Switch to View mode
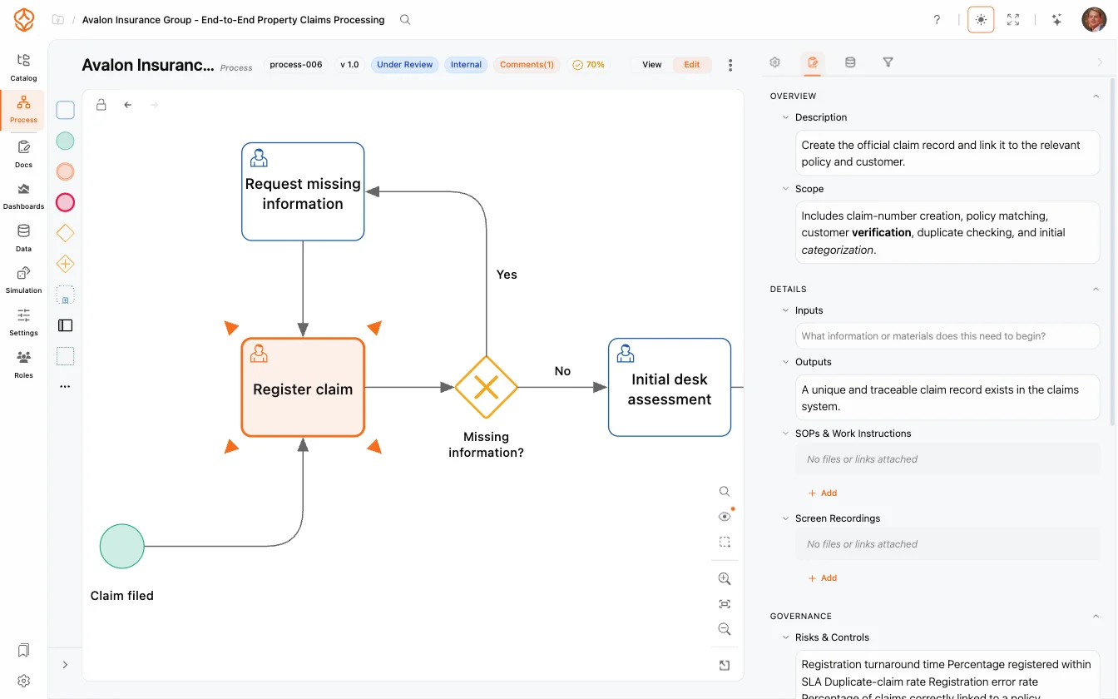 coord(652,64)
